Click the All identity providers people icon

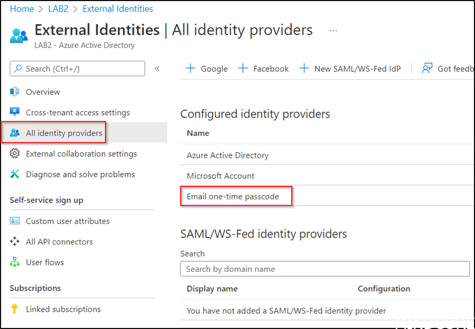pyautogui.click(x=15, y=133)
